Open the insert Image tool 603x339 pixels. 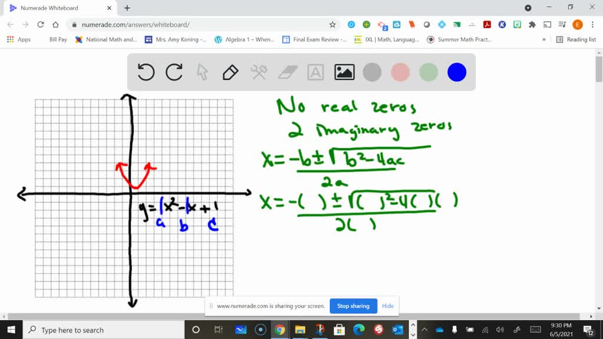click(344, 72)
